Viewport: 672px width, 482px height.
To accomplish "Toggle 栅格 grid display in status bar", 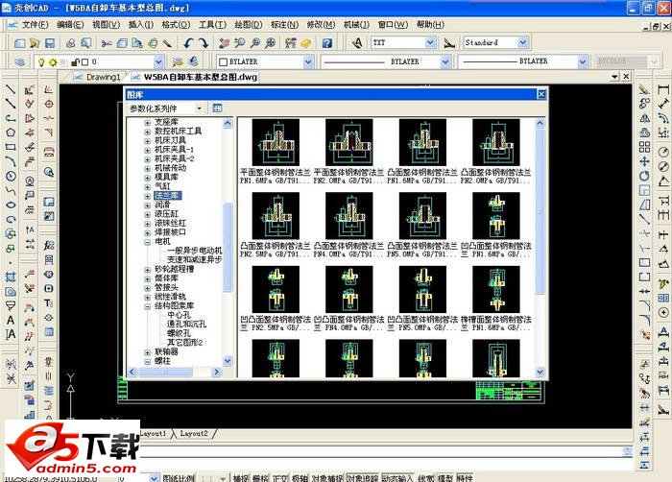I will (x=260, y=477).
